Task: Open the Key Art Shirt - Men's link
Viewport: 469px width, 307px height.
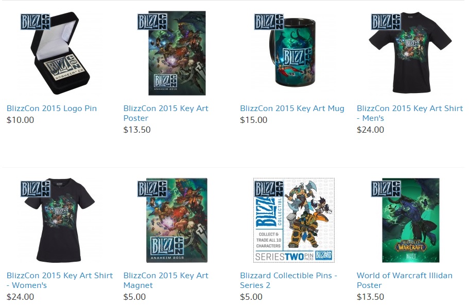Action: pyautogui.click(x=410, y=113)
